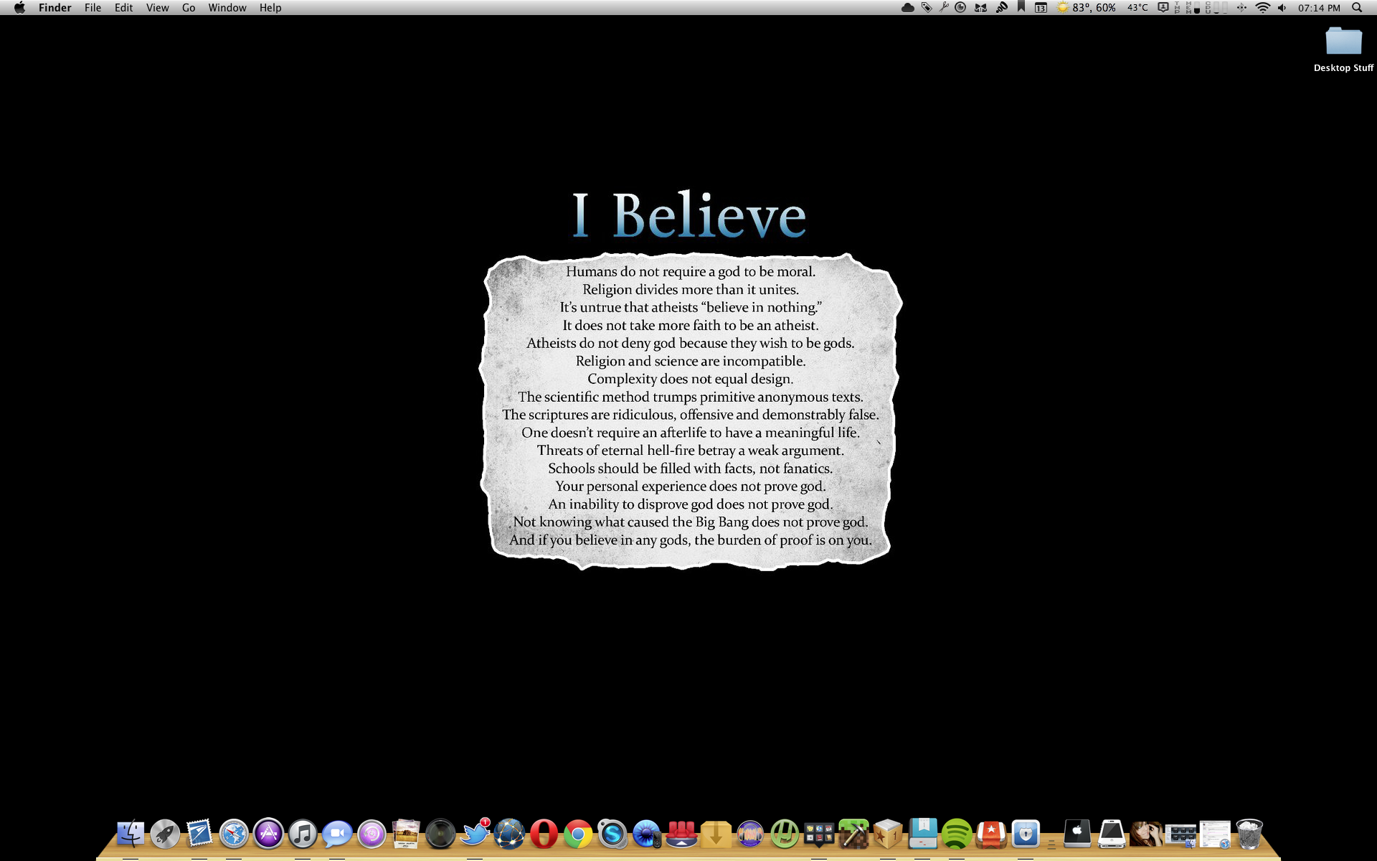Open Launchpad from the dock
The width and height of the screenshot is (1377, 861).
pos(165,834)
